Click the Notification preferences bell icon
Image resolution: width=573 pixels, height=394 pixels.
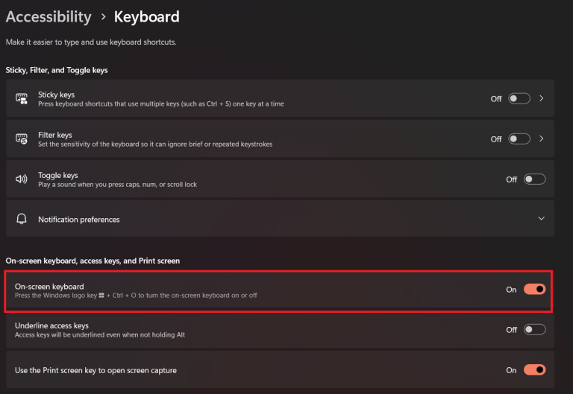[22, 219]
